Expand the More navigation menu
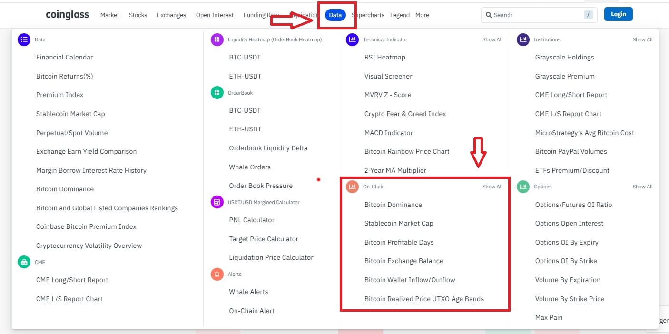The image size is (669, 334). pos(422,15)
